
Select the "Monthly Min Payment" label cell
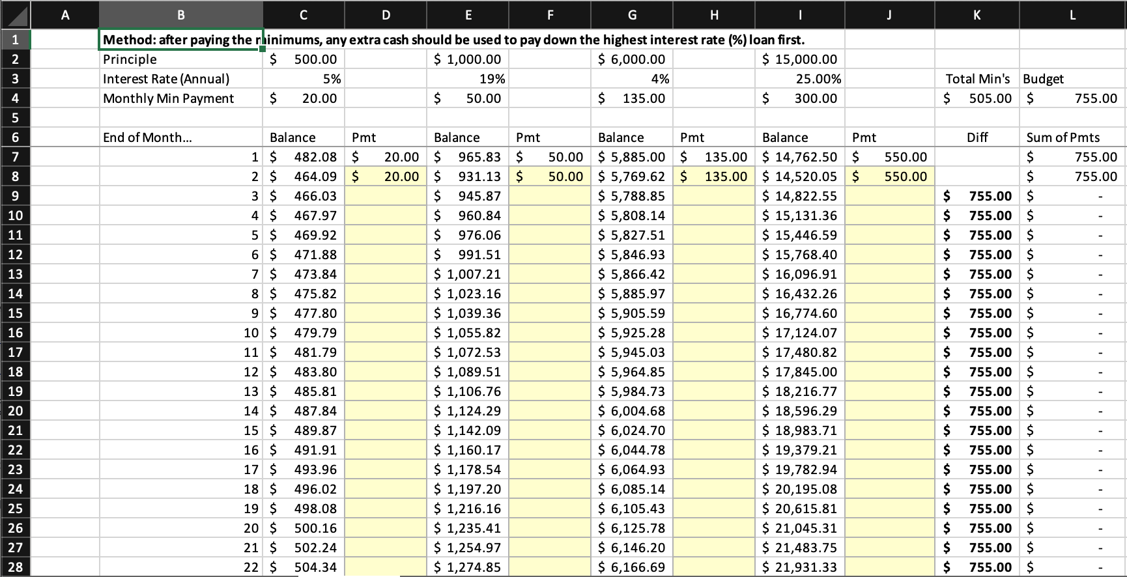pyautogui.click(x=181, y=98)
